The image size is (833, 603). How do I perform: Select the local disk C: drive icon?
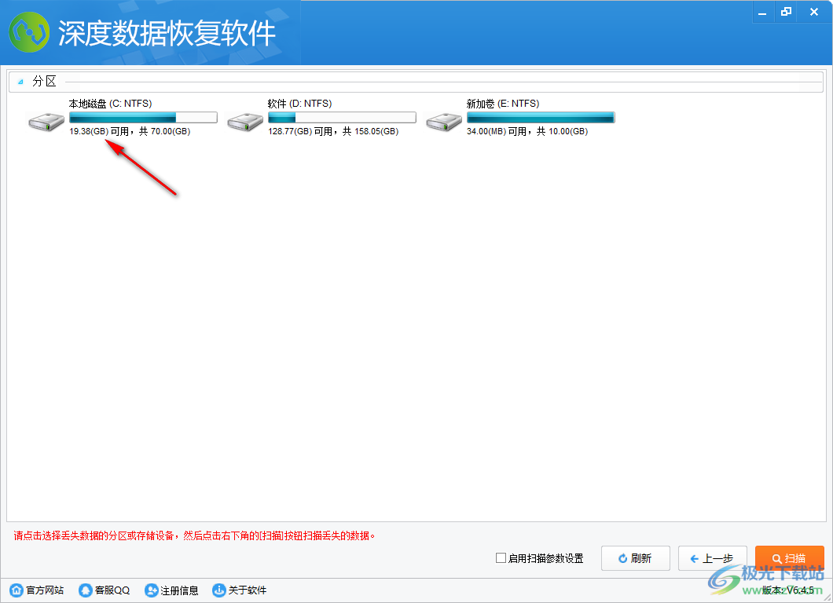pyautogui.click(x=46, y=122)
